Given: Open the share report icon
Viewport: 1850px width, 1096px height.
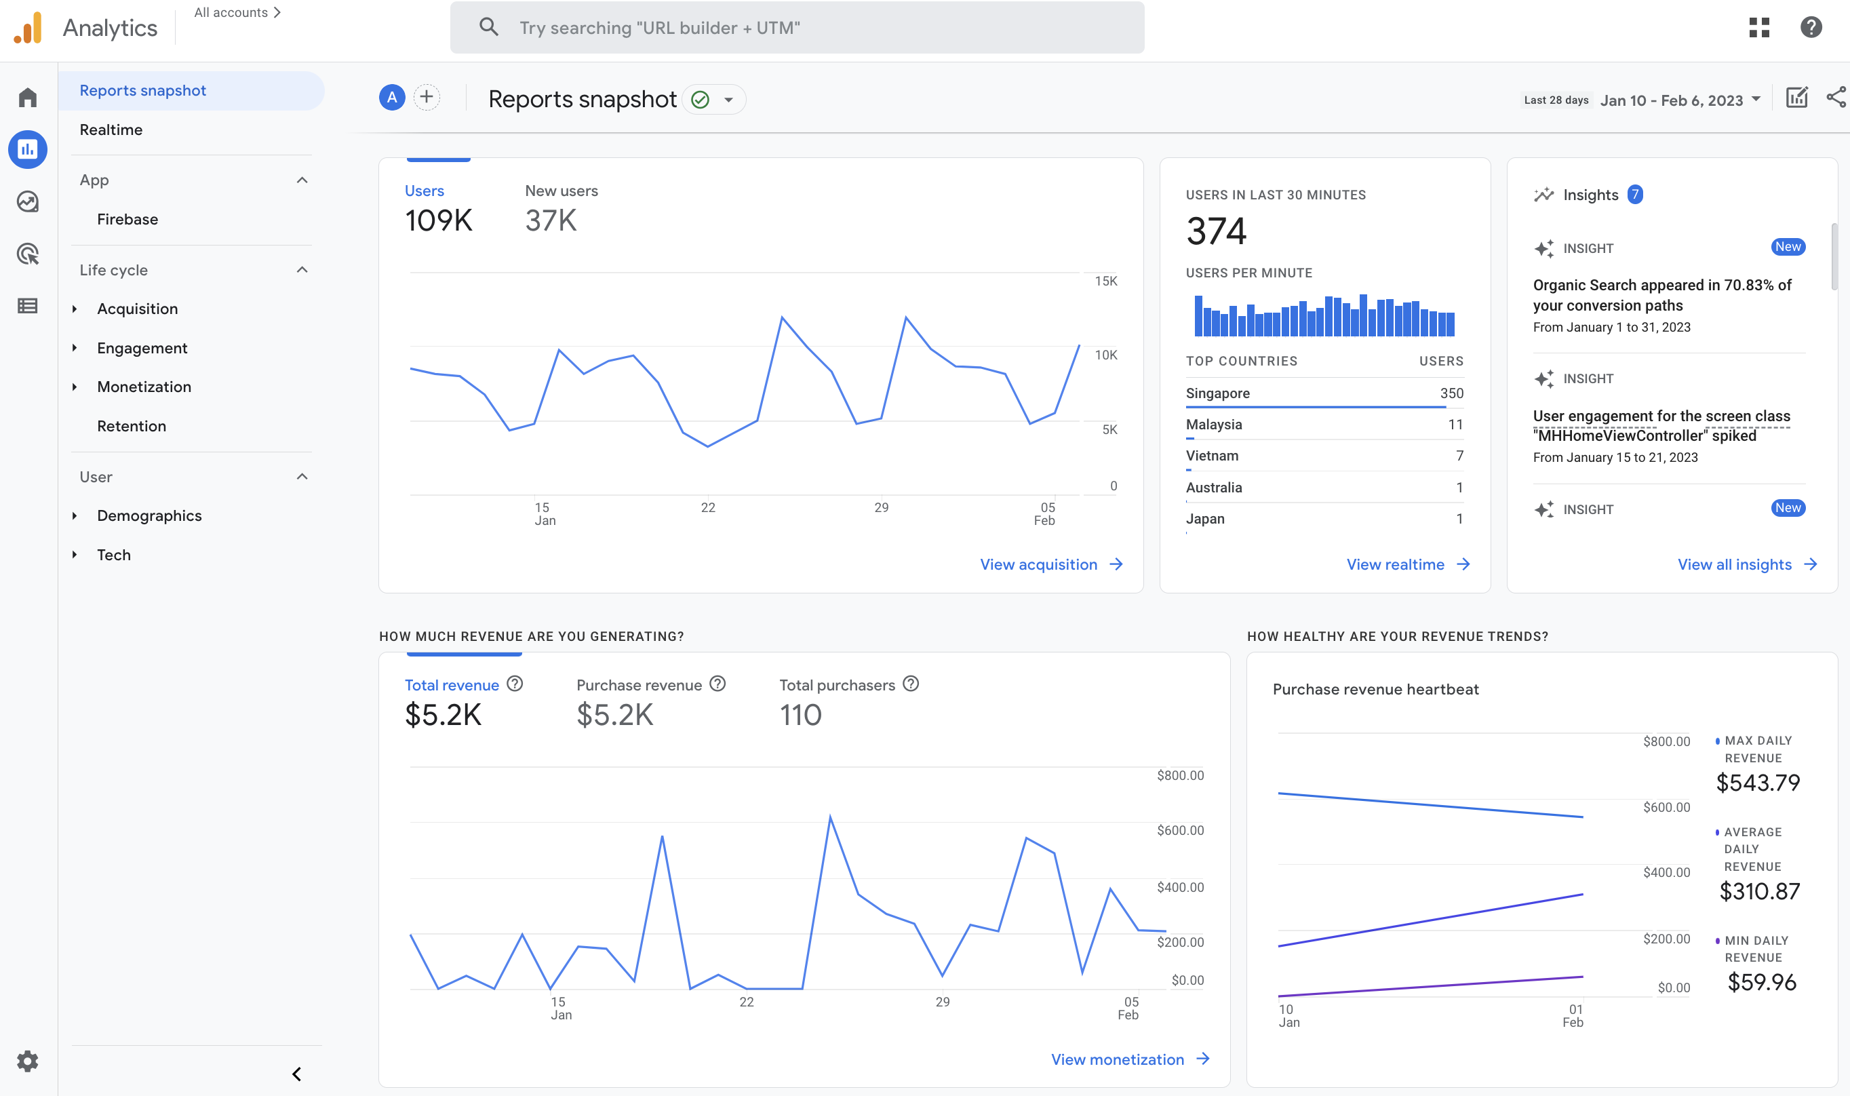Looking at the screenshot, I should click(x=1836, y=98).
